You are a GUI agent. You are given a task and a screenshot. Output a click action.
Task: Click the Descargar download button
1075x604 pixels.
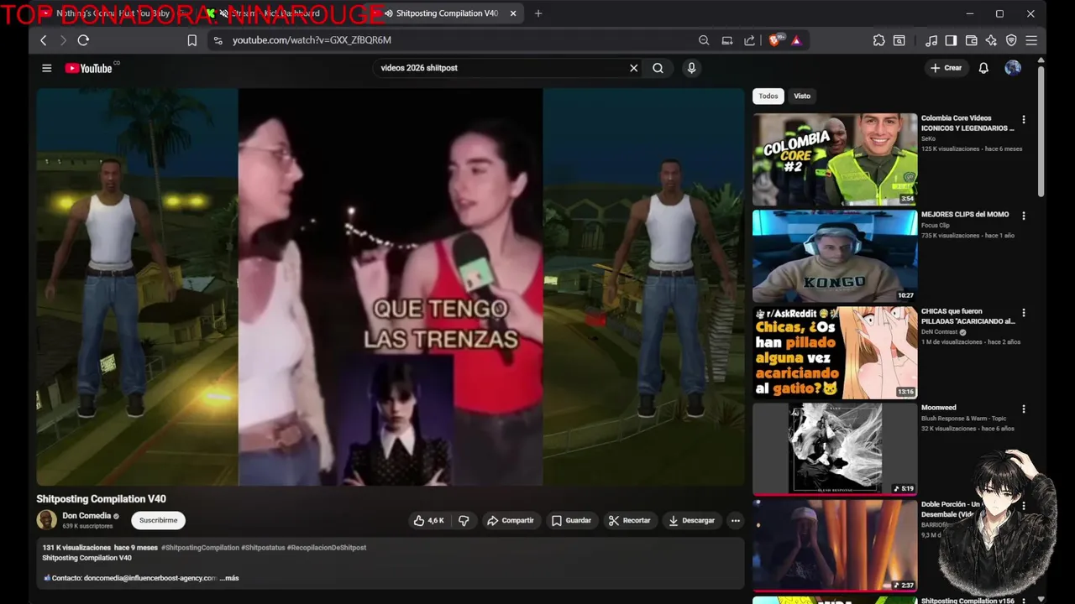pyautogui.click(x=691, y=521)
